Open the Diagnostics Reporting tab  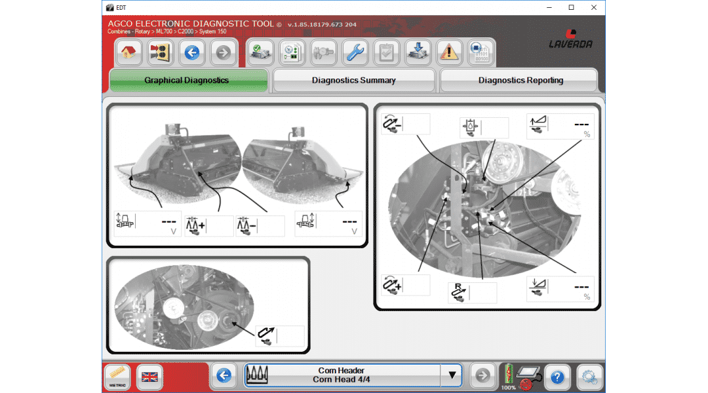tap(521, 81)
